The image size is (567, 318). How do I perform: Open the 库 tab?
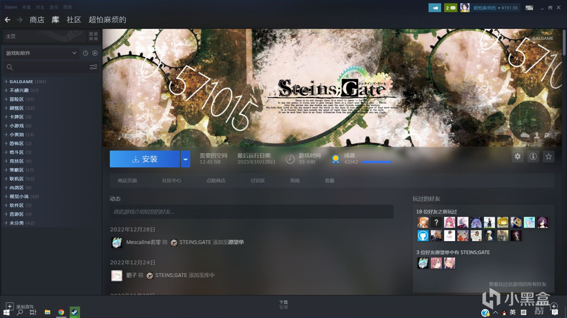point(55,20)
